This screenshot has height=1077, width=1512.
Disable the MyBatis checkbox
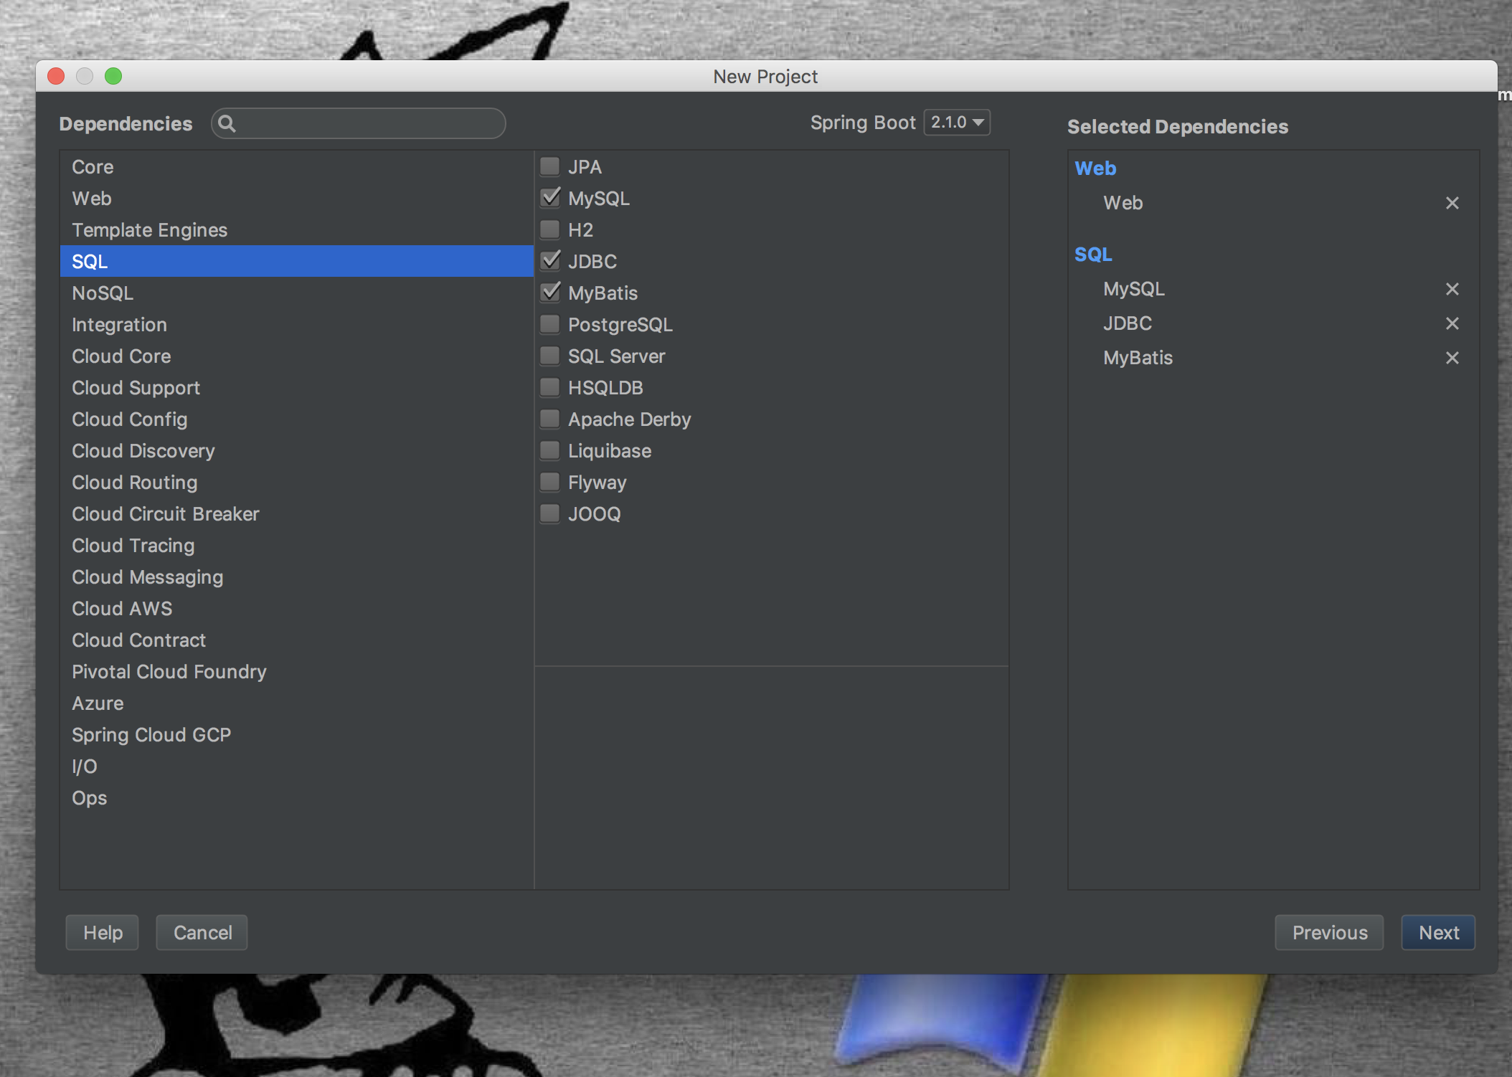click(x=550, y=293)
